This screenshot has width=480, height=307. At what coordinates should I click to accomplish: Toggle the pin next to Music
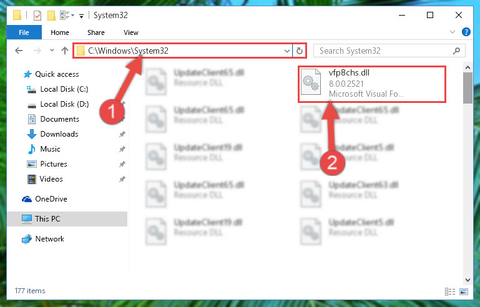122,149
